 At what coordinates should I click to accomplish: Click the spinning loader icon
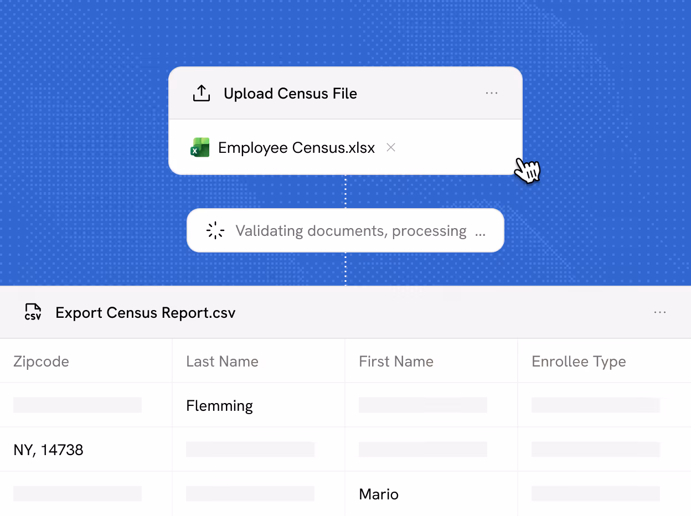(x=215, y=230)
